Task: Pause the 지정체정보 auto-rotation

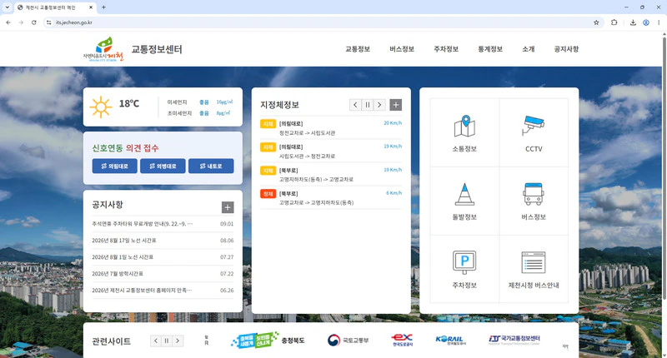Action: point(368,105)
